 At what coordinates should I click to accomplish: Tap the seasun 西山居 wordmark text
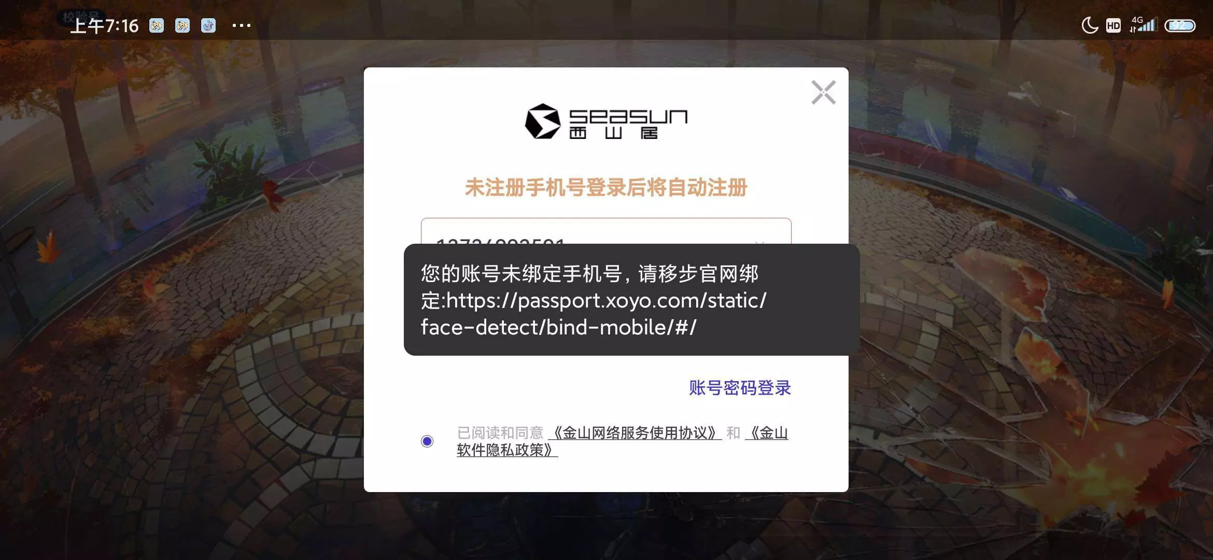pos(628,124)
